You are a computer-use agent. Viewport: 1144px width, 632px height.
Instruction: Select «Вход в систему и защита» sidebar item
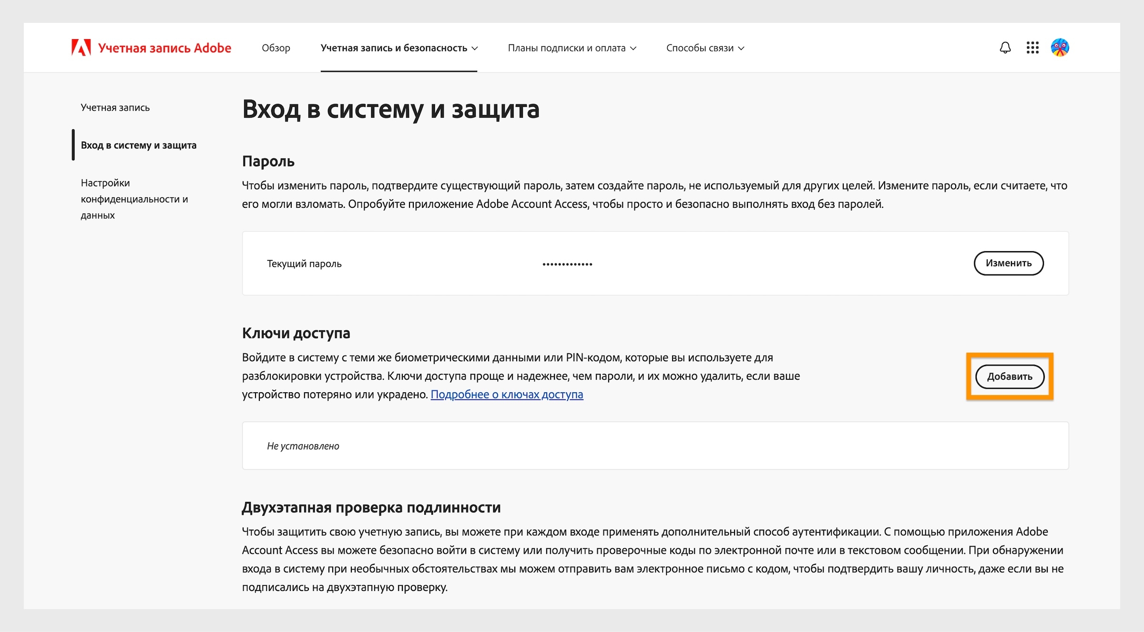(138, 145)
